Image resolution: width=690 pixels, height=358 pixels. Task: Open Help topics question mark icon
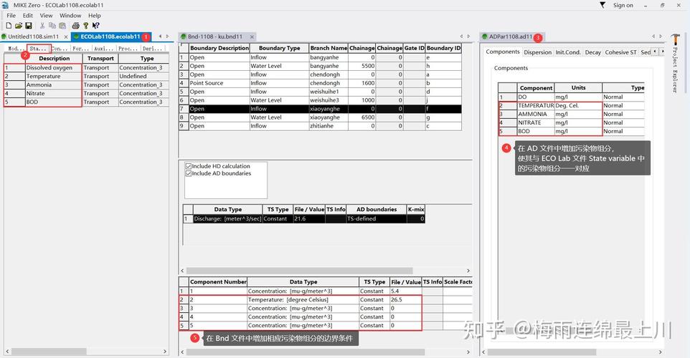(86, 26)
